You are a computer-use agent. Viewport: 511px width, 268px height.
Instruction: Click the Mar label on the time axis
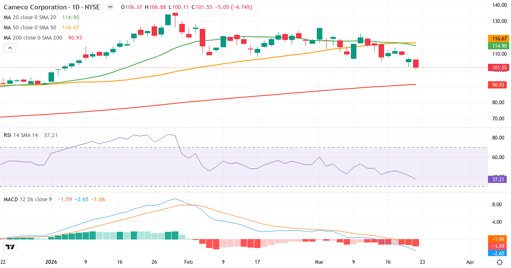[x=319, y=262]
